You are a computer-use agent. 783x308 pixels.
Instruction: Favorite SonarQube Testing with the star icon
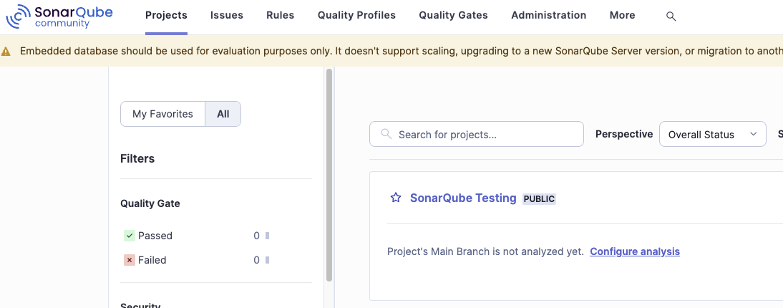tap(396, 198)
